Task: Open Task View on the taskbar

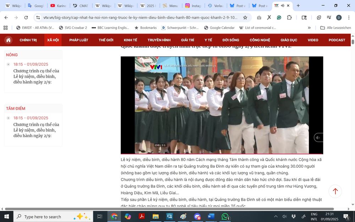Action: [x=100, y=217]
